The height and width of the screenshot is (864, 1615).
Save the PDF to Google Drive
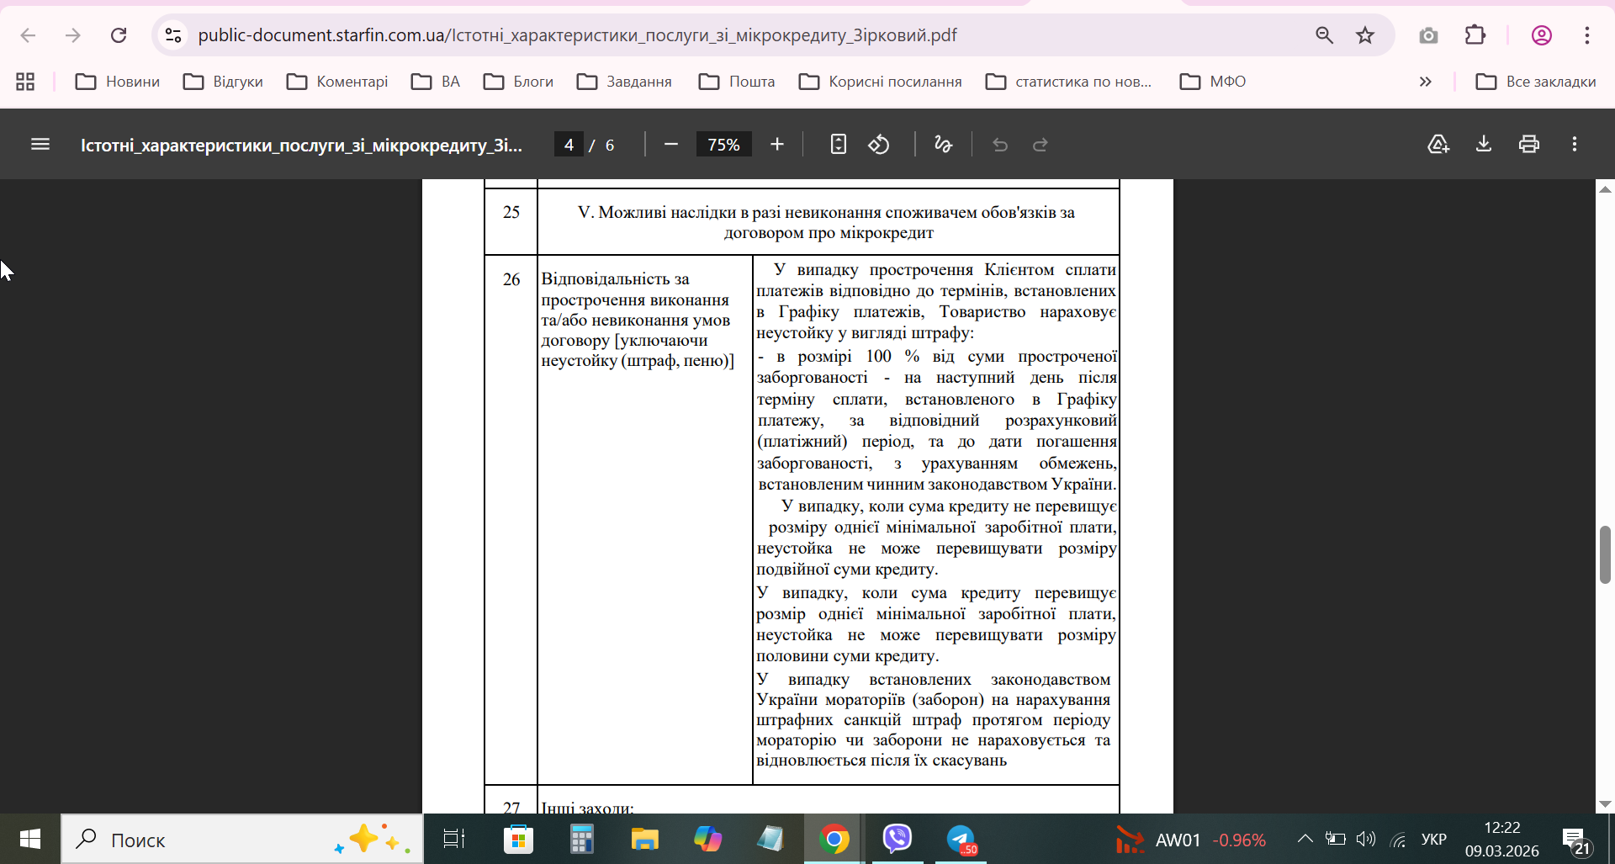point(1438,145)
